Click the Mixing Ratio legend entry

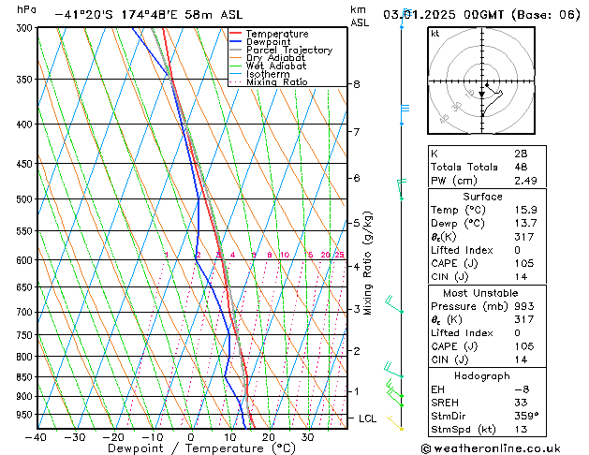pos(269,81)
